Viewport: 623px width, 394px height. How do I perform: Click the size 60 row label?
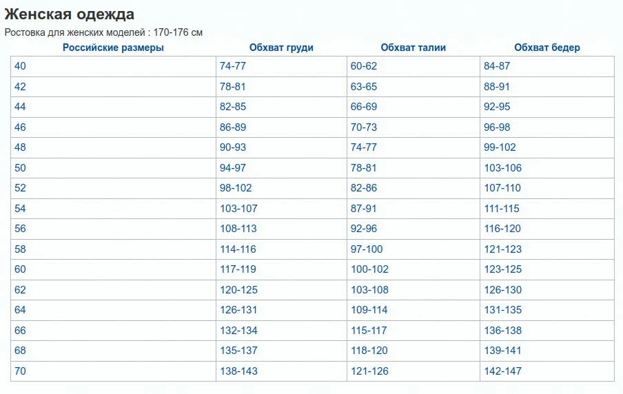point(20,269)
